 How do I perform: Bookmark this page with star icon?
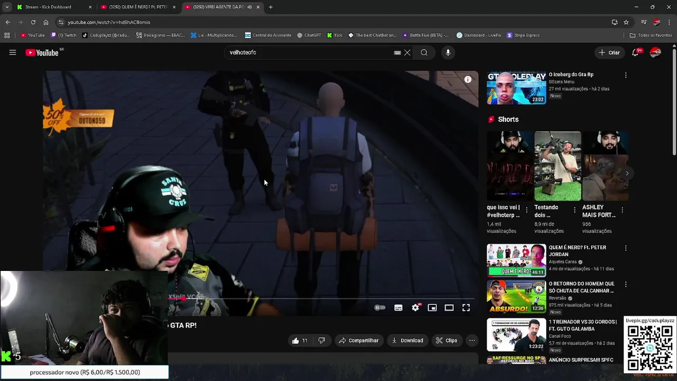(x=626, y=22)
